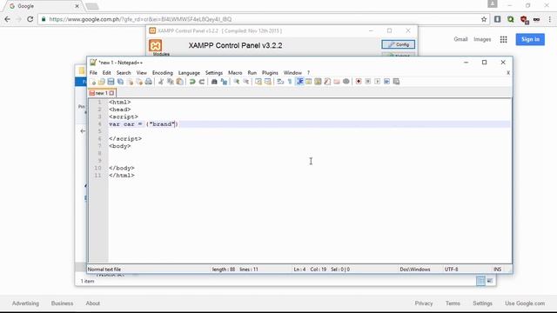Open the File menu in Notepad++
The image size is (557, 313).
click(93, 73)
